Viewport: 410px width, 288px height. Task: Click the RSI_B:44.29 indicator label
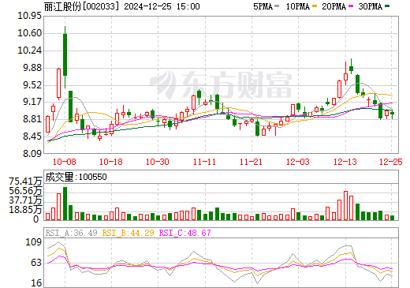128,233
